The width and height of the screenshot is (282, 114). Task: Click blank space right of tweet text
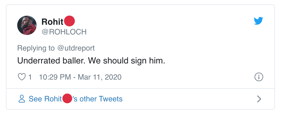point(215,61)
